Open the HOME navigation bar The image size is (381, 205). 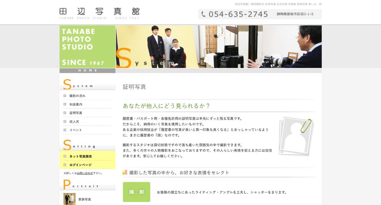coord(88,71)
